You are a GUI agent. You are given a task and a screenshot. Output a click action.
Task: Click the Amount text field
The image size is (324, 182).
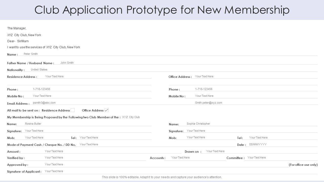tap(101, 151)
